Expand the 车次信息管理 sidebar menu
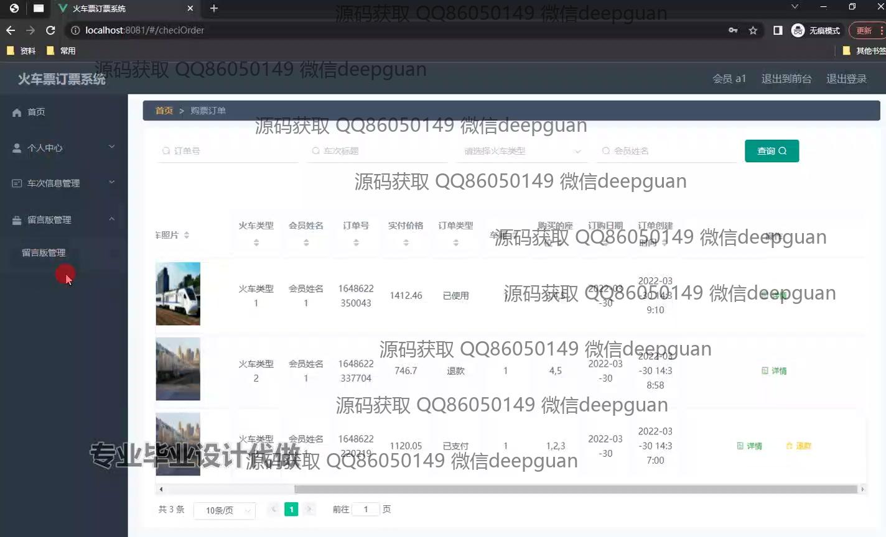886x537 pixels. (x=63, y=183)
